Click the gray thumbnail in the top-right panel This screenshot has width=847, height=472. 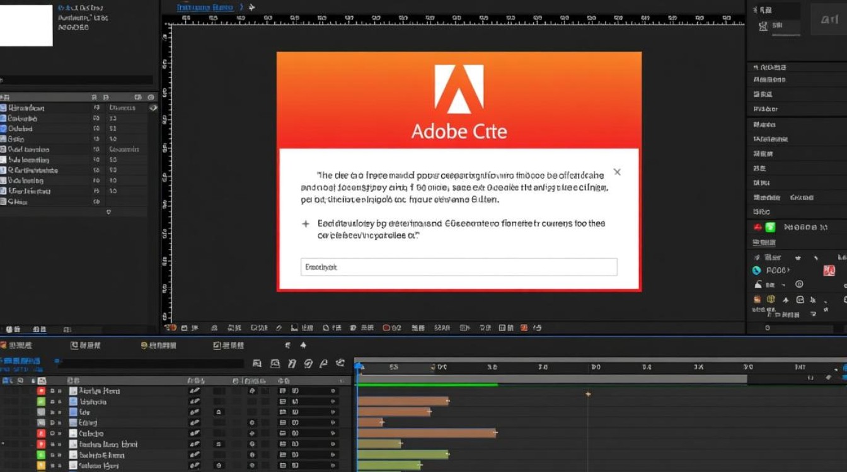pyautogui.click(x=828, y=20)
